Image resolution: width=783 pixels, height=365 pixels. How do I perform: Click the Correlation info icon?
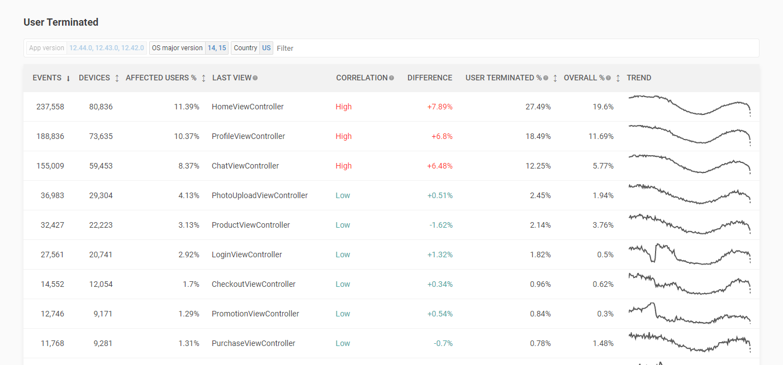tap(391, 78)
